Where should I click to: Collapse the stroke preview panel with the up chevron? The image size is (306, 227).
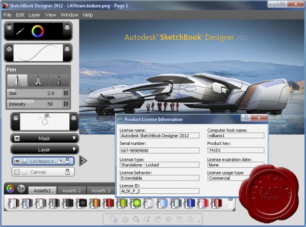[x=9, y=48]
